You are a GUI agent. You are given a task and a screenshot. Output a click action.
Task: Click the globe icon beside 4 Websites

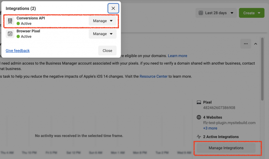click(199, 117)
